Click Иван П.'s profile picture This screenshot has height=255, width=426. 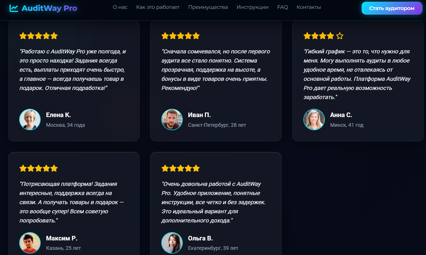pyautogui.click(x=172, y=119)
